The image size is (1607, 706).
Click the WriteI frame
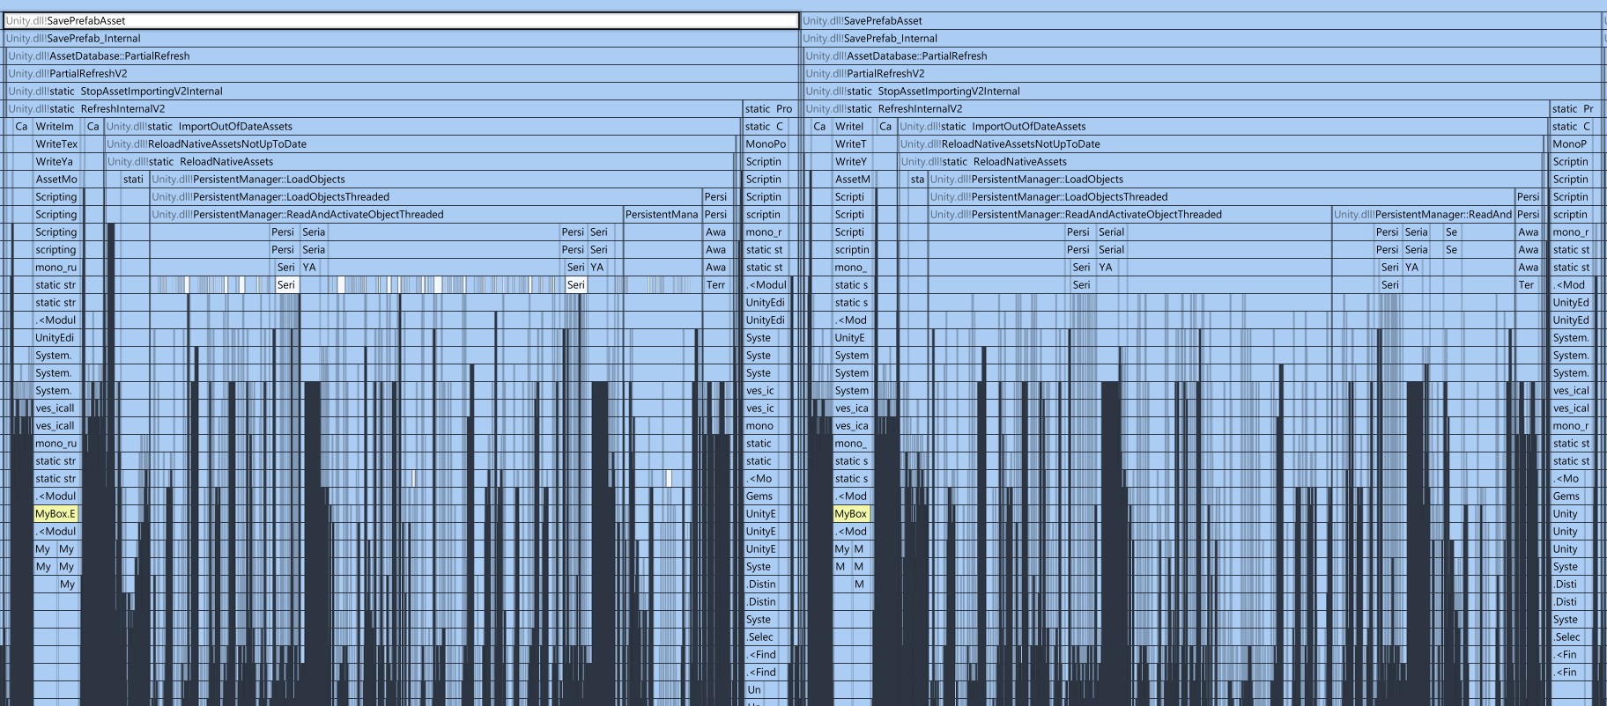[x=850, y=127]
